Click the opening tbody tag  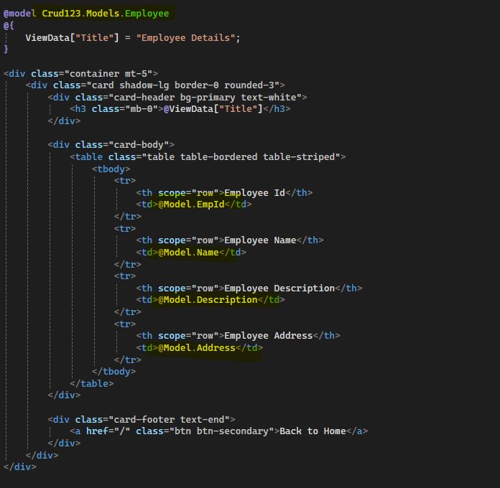[x=111, y=169]
